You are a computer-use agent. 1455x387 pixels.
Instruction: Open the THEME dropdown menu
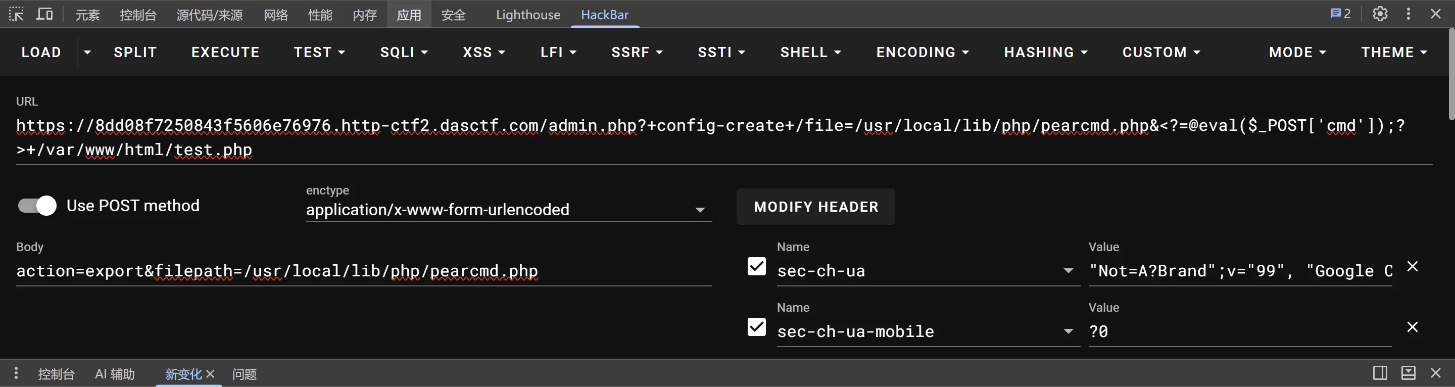1394,52
